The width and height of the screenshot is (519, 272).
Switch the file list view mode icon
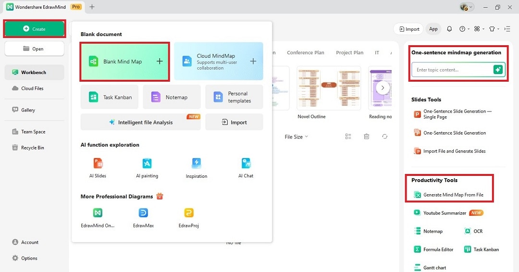pyautogui.click(x=348, y=136)
